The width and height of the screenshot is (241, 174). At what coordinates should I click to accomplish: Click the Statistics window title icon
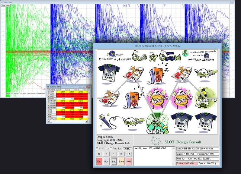click(48, 87)
